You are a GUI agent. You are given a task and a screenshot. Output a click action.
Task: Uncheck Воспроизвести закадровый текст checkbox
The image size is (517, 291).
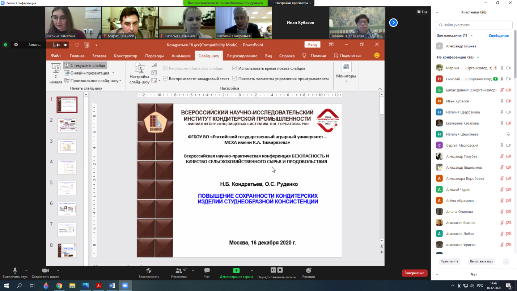tap(165, 79)
